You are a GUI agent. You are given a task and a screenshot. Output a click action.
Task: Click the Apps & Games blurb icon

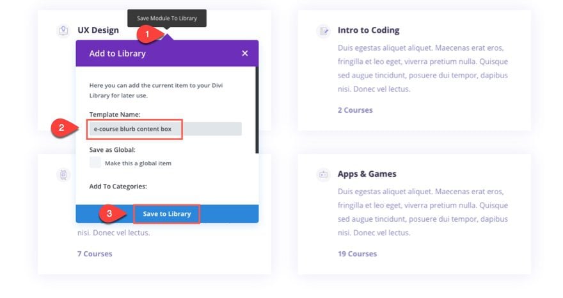pos(323,174)
